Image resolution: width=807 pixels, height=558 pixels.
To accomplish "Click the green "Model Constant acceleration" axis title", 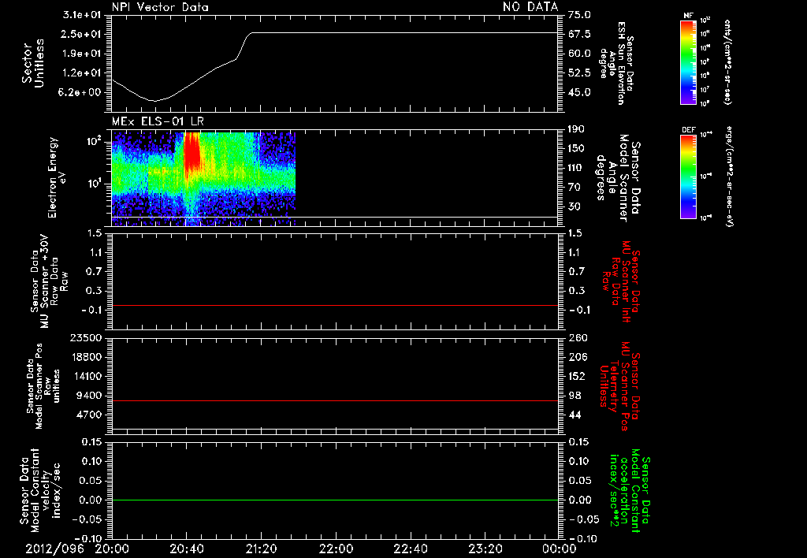I will [630, 491].
